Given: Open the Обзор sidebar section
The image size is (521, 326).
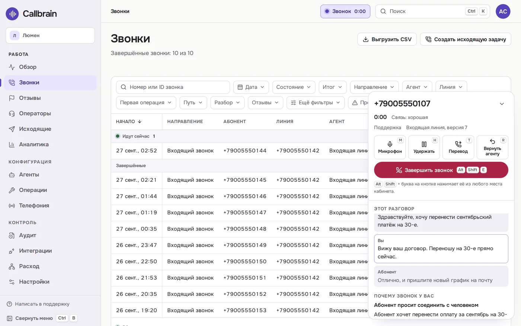Looking at the screenshot, I should click(x=50, y=67).
